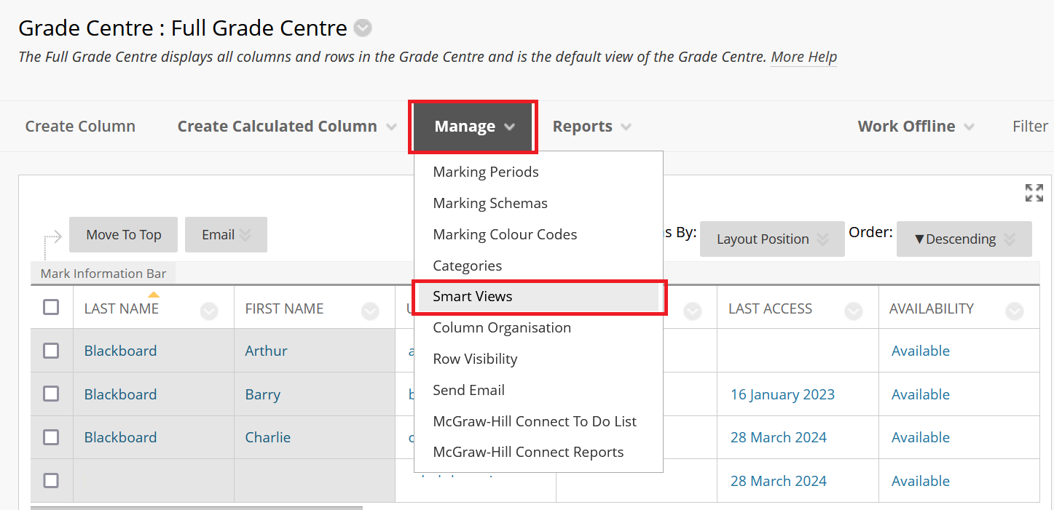Open the Layout Position sort dropdown
Image resolution: width=1054 pixels, height=510 pixels.
[x=771, y=239]
